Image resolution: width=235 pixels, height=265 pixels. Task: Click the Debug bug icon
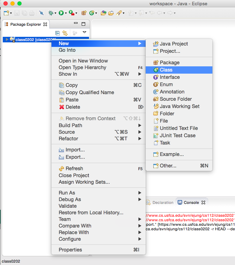51,13
